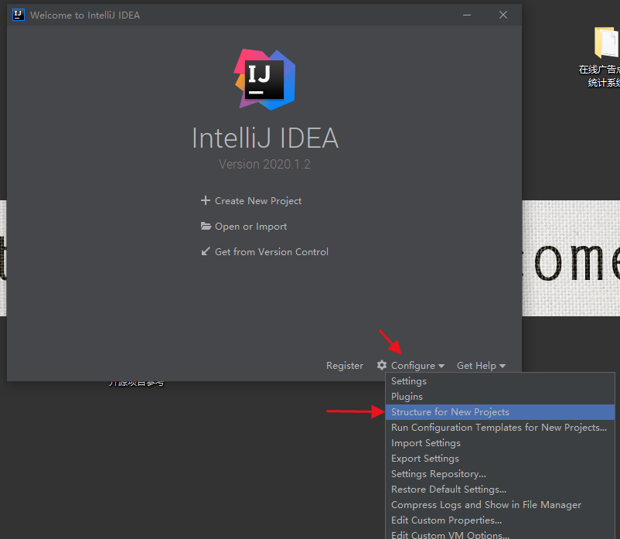620x539 pixels.
Task: Select the desktop folder's Chinese label
Action: 599,76
